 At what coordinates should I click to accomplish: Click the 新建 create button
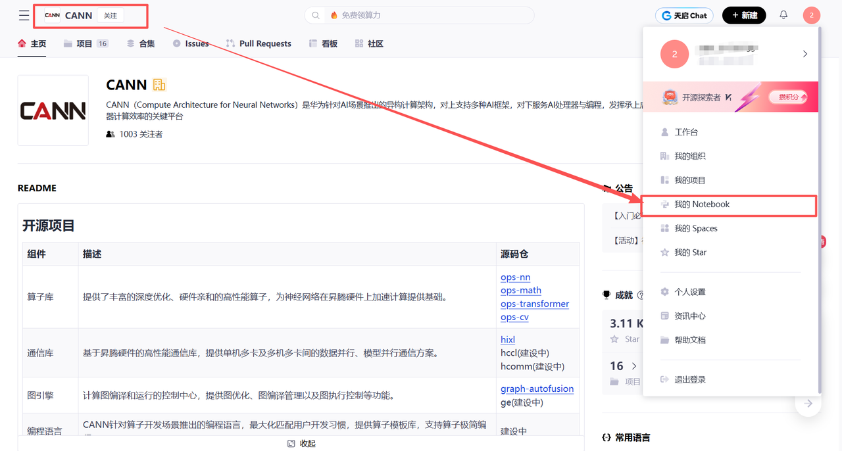744,15
